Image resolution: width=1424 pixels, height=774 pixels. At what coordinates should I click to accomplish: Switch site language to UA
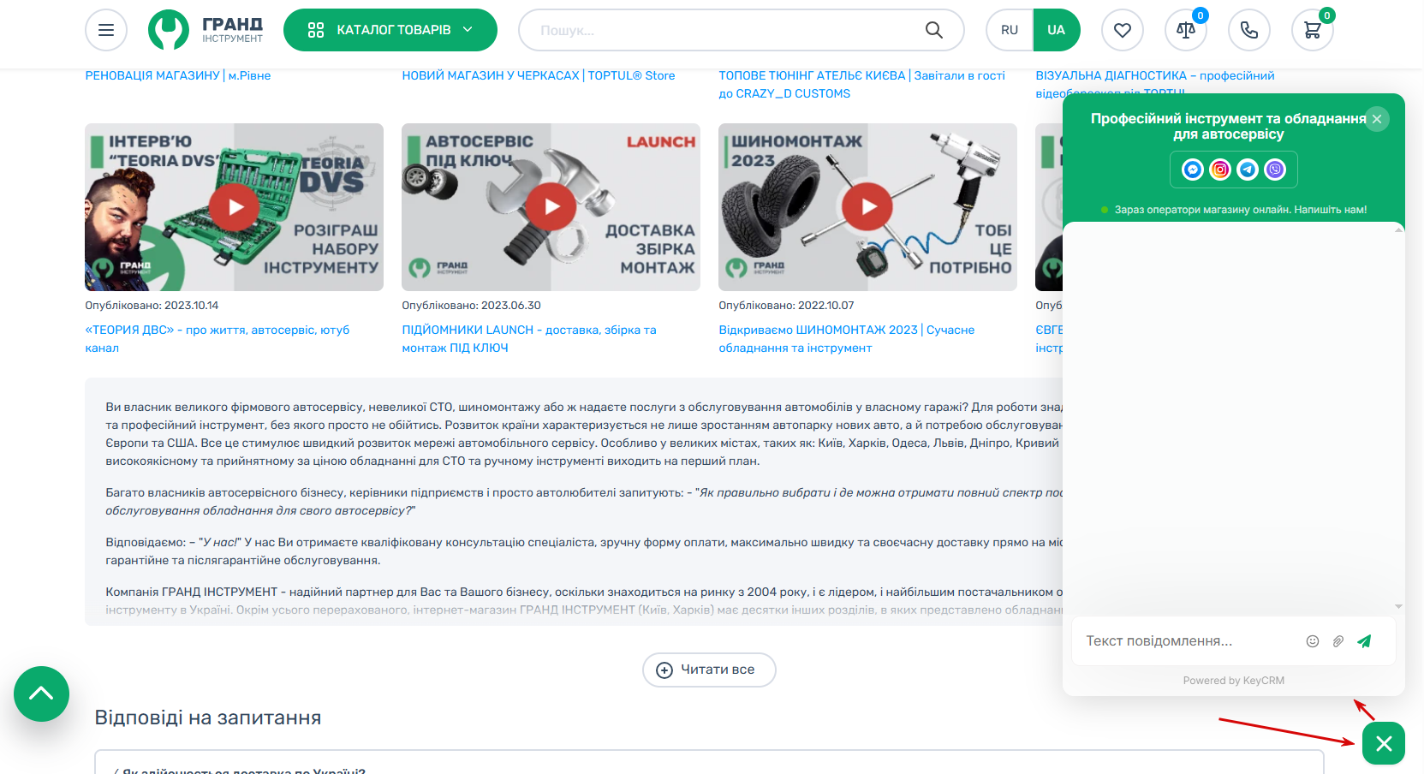[x=1057, y=30]
